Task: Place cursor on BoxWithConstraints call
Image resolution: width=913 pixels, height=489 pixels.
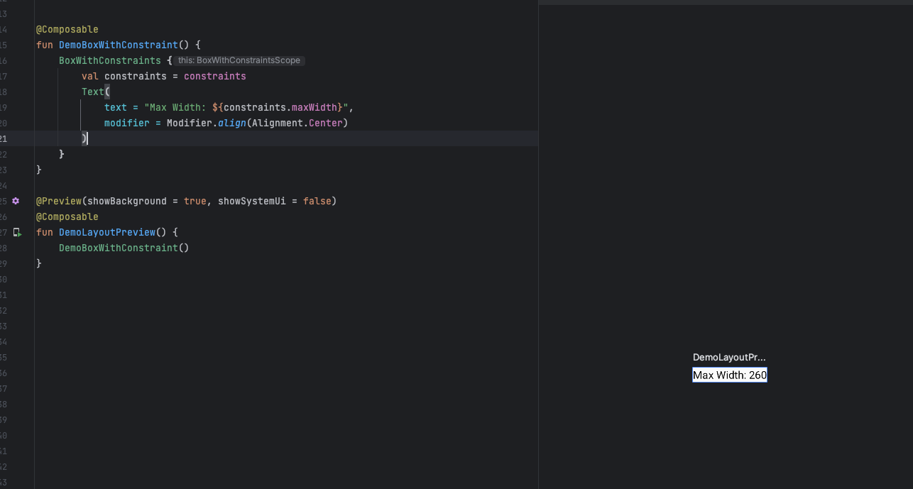Action: 109,60
